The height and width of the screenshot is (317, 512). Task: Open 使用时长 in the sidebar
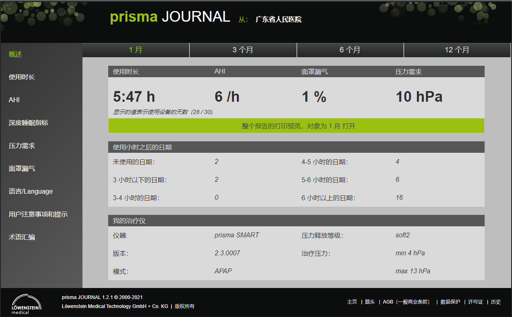pos(22,77)
